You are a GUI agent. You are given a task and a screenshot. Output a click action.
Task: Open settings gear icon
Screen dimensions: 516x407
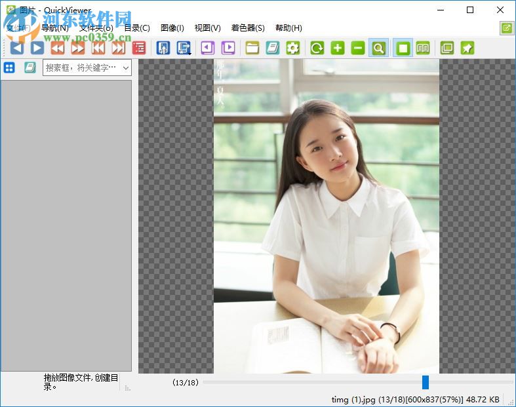click(293, 48)
